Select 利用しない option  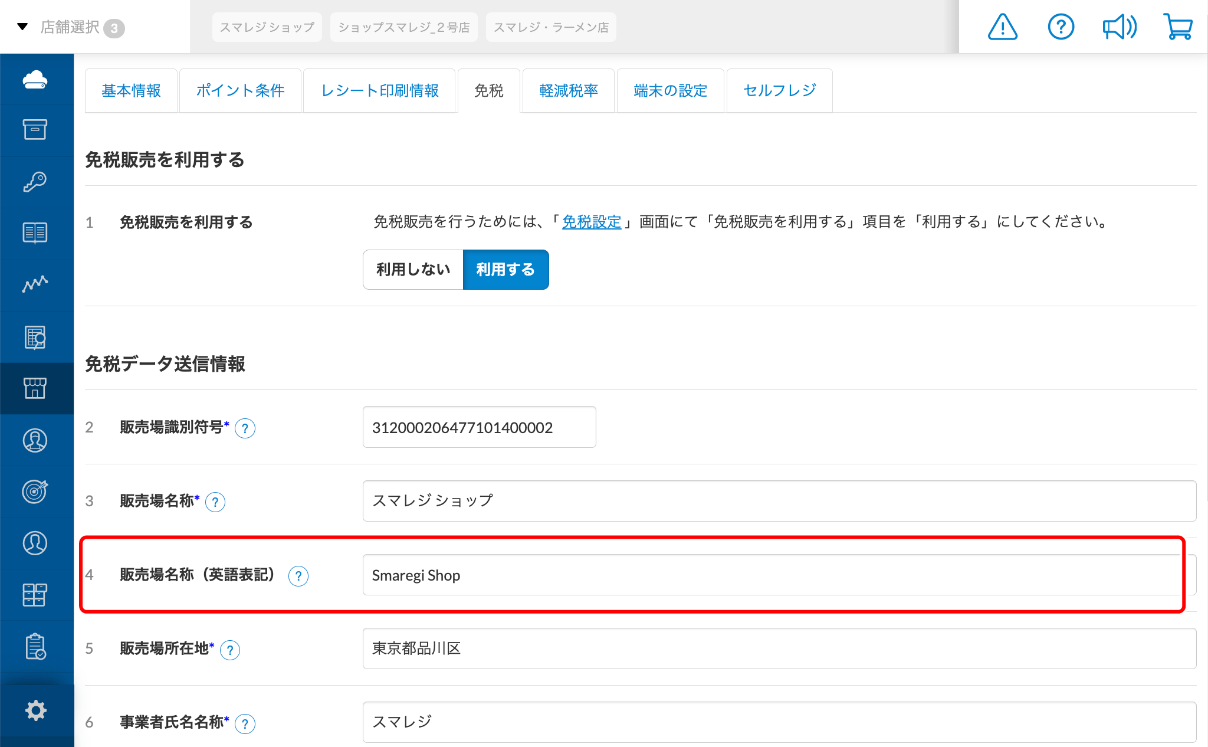coord(413,270)
